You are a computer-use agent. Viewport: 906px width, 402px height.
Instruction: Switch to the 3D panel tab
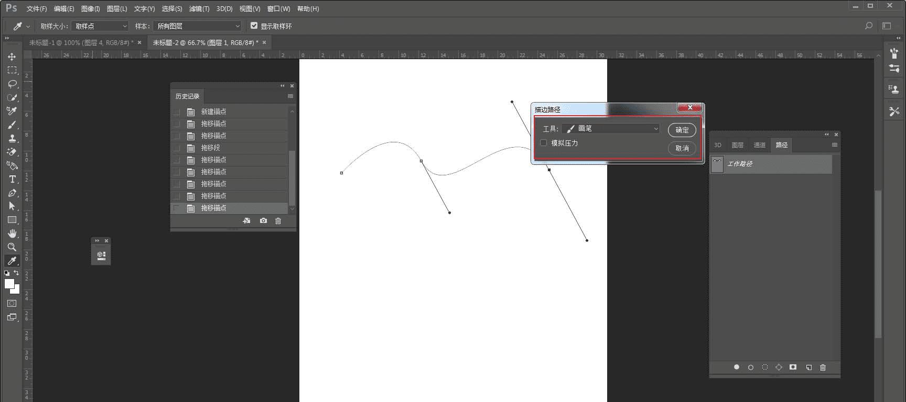point(718,145)
